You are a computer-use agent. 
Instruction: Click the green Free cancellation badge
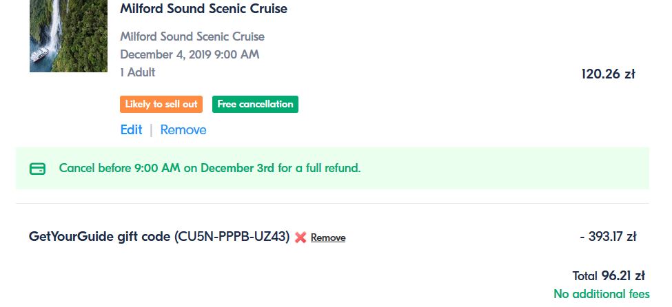[x=255, y=104]
